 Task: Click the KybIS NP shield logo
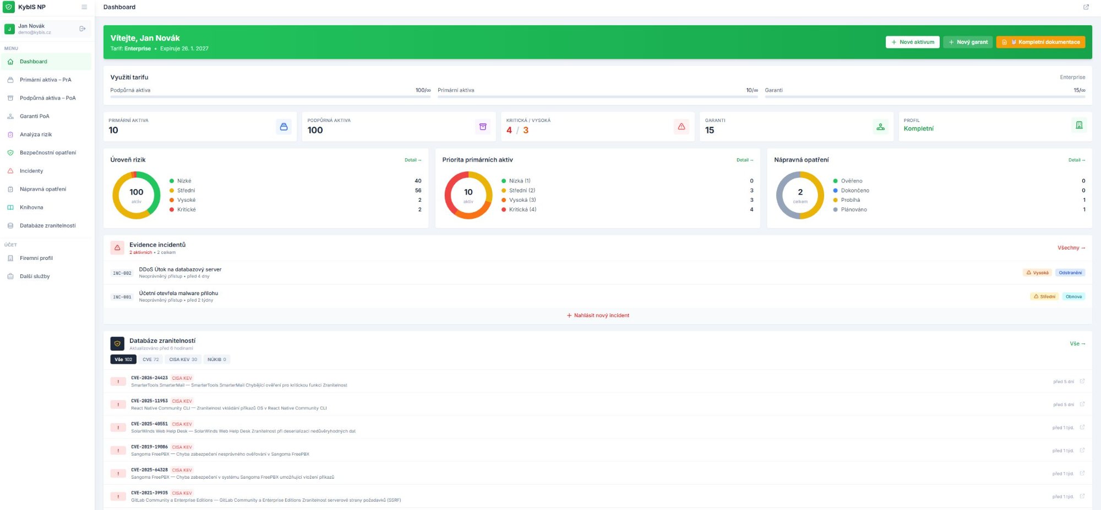pos(8,7)
